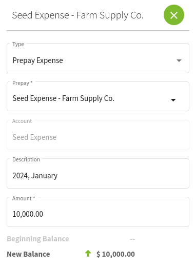Click the panel title Seed Expense - Farm Supply Co.
This screenshot has width=196, height=269.
click(x=77, y=15)
